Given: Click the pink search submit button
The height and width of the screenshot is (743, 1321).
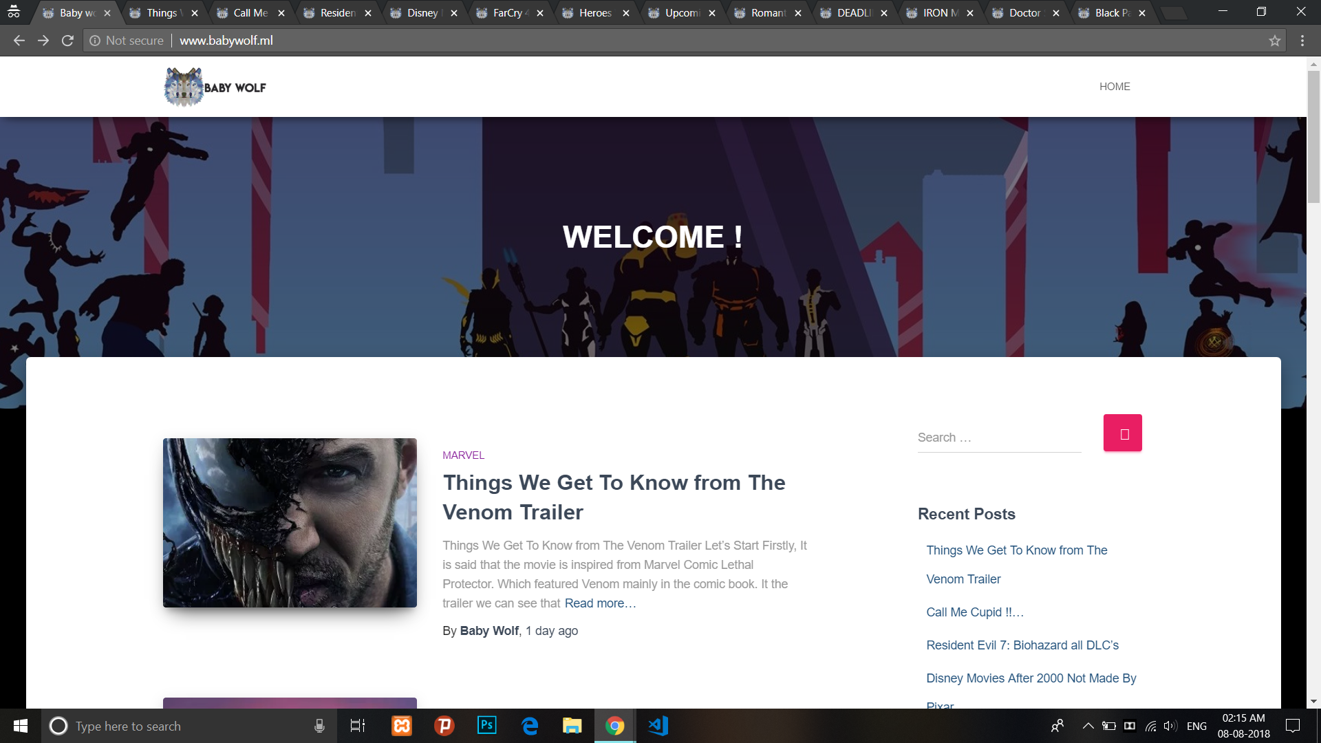Looking at the screenshot, I should coord(1123,433).
